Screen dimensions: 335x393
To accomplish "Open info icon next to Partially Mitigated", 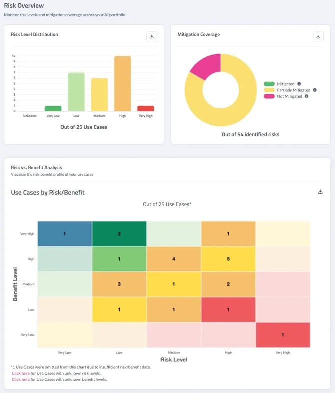I will [315, 90].
